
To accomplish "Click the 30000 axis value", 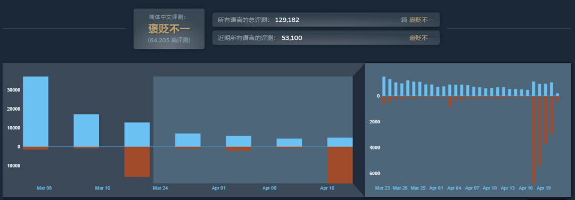I will (x=13, y=90).
